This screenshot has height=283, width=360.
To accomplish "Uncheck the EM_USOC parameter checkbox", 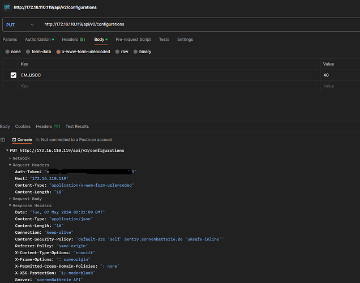I will (14, 75).
